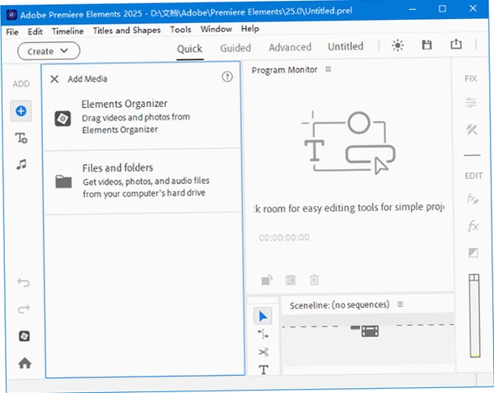Open the Window menu
494x393 pixels.
tap(216, 29)
